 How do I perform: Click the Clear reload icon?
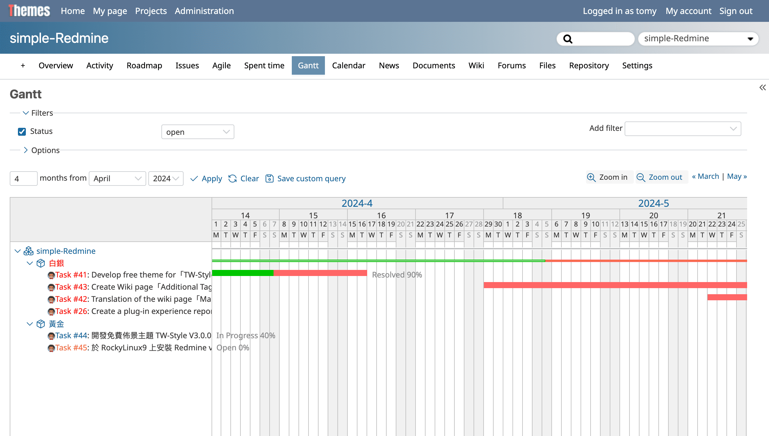coord(233,179)
